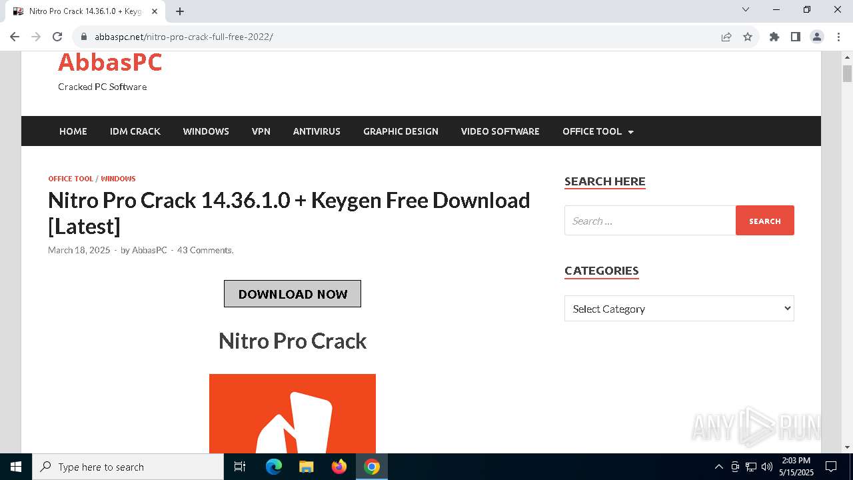
Task: Open the AbbasPC author link
Action: [x=149, y=250]
